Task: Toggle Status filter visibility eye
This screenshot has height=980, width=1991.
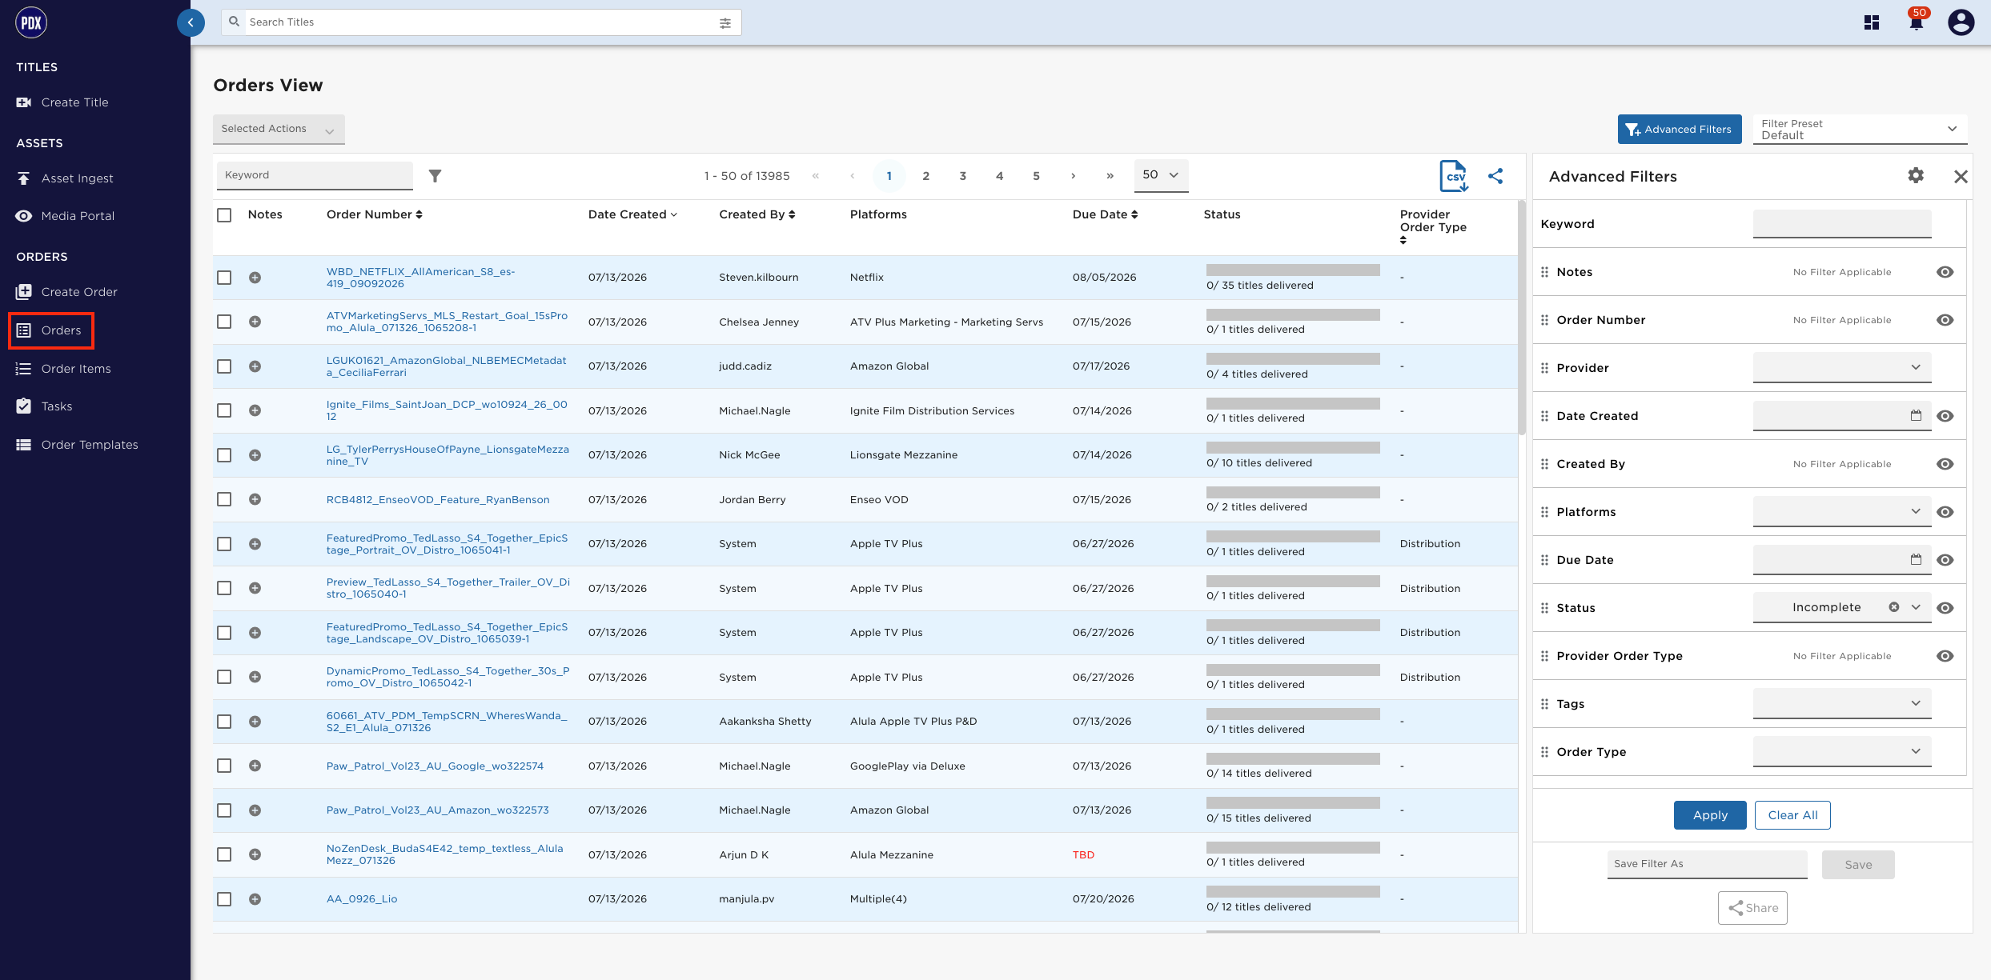Action: click(1945, 608)
